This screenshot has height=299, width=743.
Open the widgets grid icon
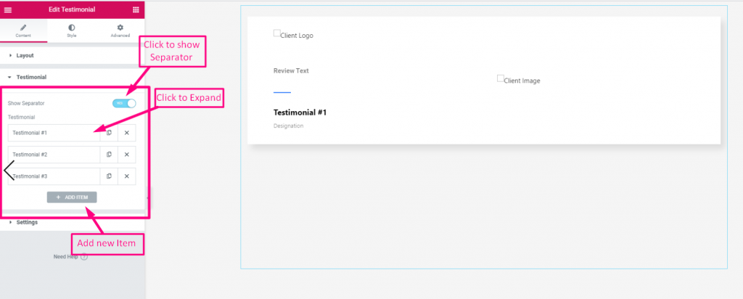[136, 10]
